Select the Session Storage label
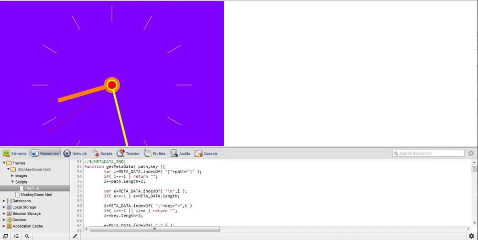 [26, 214]
